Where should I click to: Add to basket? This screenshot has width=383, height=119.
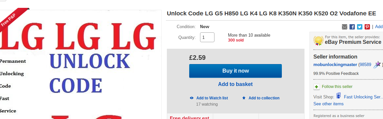coord(236,84)
